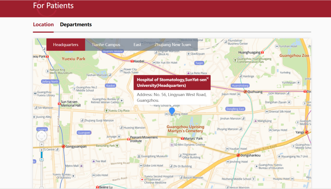Viewport: 331px width, 189px height.
Task: Click the Lido Hotel icon
Action: 93,175
